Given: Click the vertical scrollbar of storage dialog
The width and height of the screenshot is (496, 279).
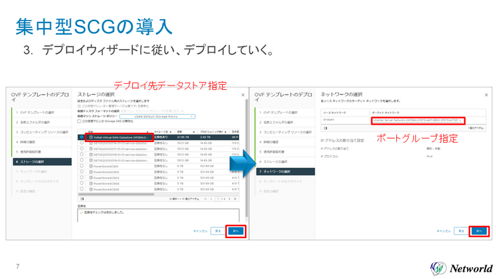Looking at the screenshot, I should tap(246, 158).
